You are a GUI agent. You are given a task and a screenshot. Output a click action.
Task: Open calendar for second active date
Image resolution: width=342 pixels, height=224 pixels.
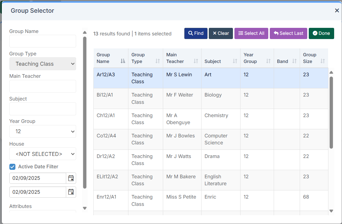click(71, 192)
